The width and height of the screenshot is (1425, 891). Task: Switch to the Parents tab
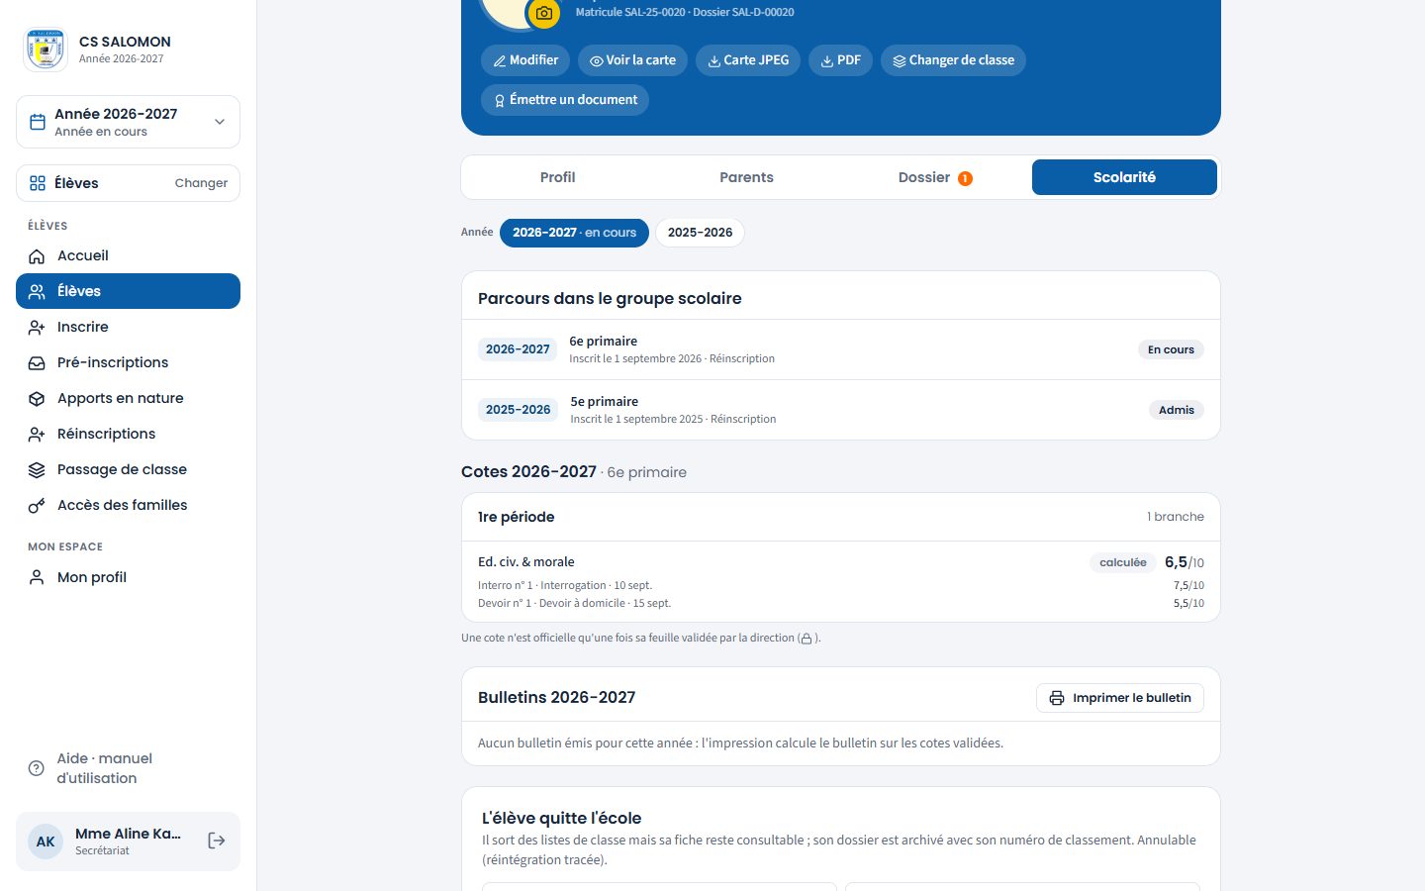click(x=746, y=177)
